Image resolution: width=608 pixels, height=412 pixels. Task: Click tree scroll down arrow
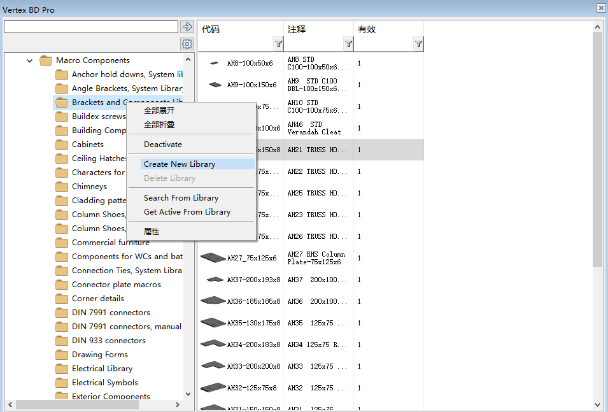[188, 394]
